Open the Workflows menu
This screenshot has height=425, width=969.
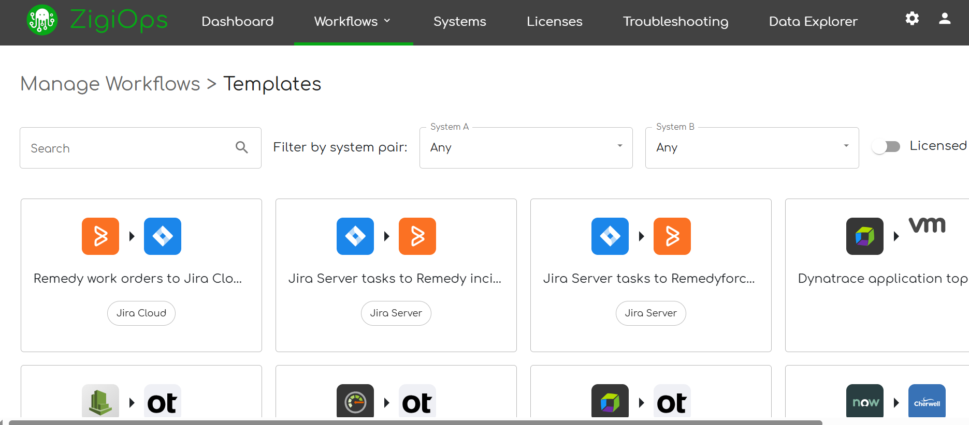(x=353, y=22)
